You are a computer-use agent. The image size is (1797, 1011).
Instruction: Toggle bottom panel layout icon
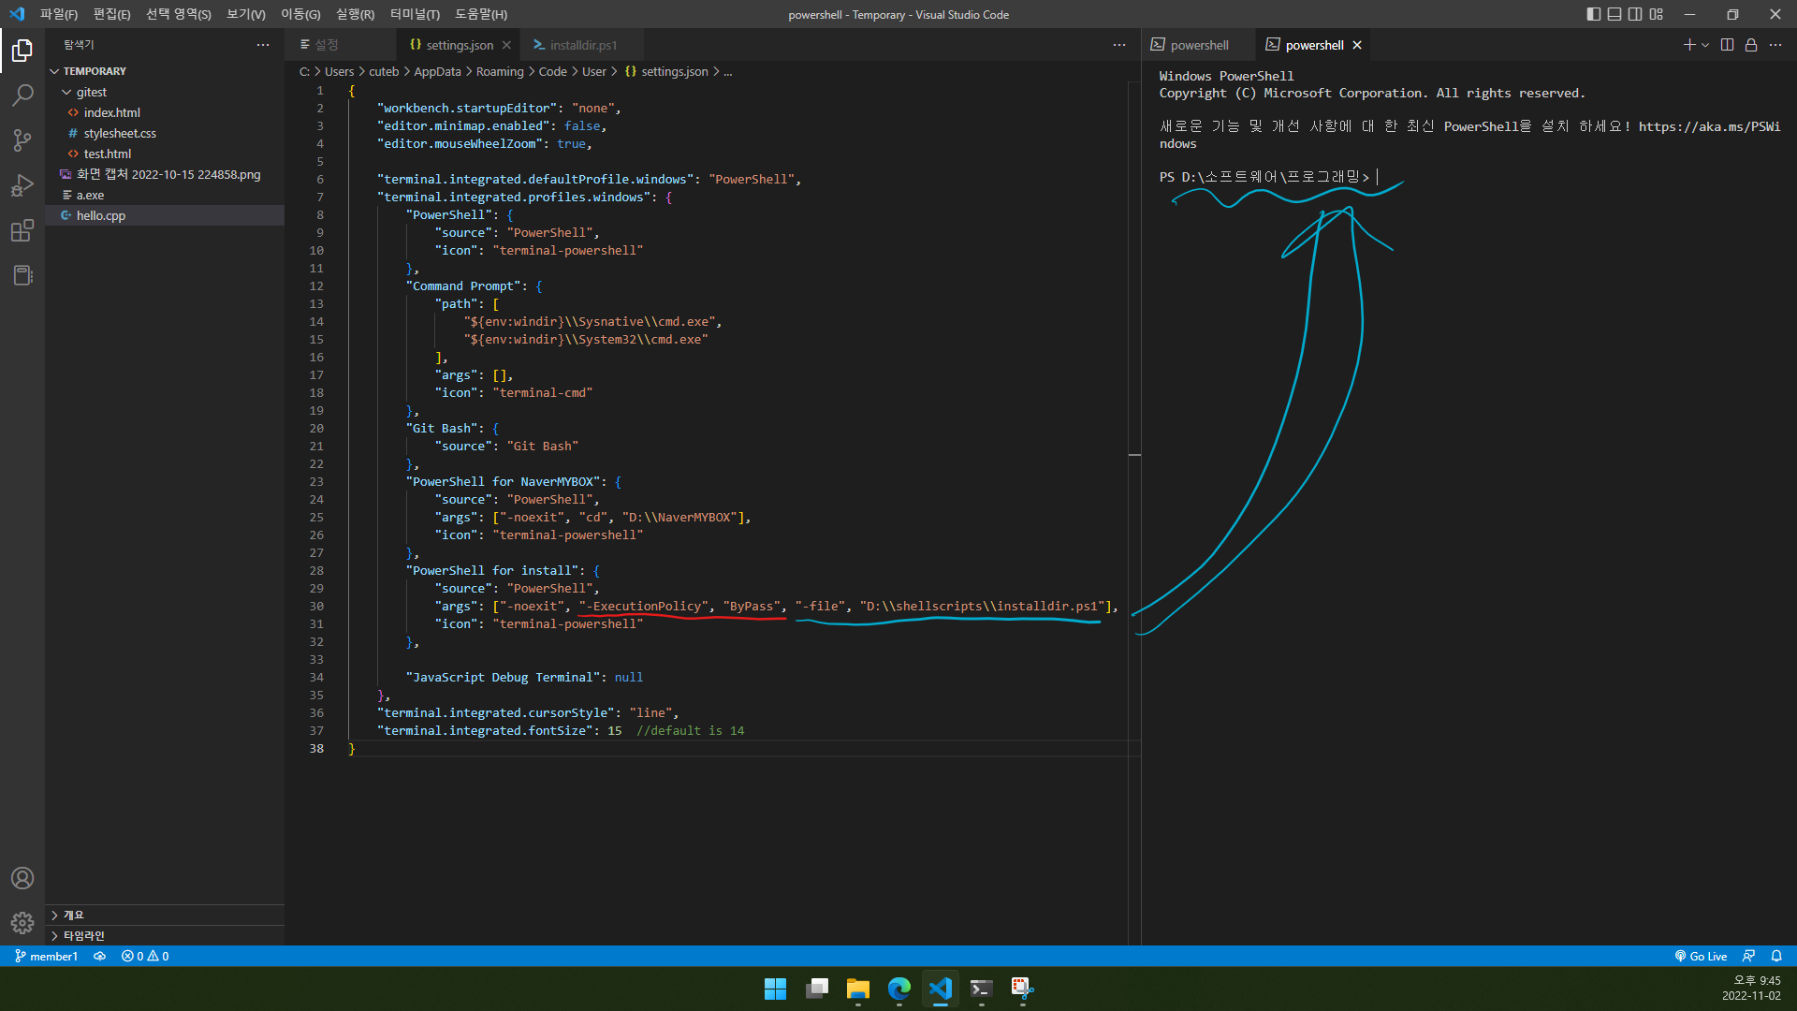coord(1614,14)
